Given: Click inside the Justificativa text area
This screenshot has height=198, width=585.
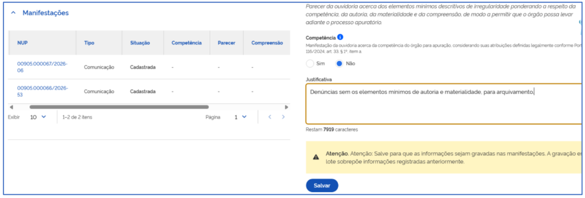Looking at the screenshot, I should (444, 104).
